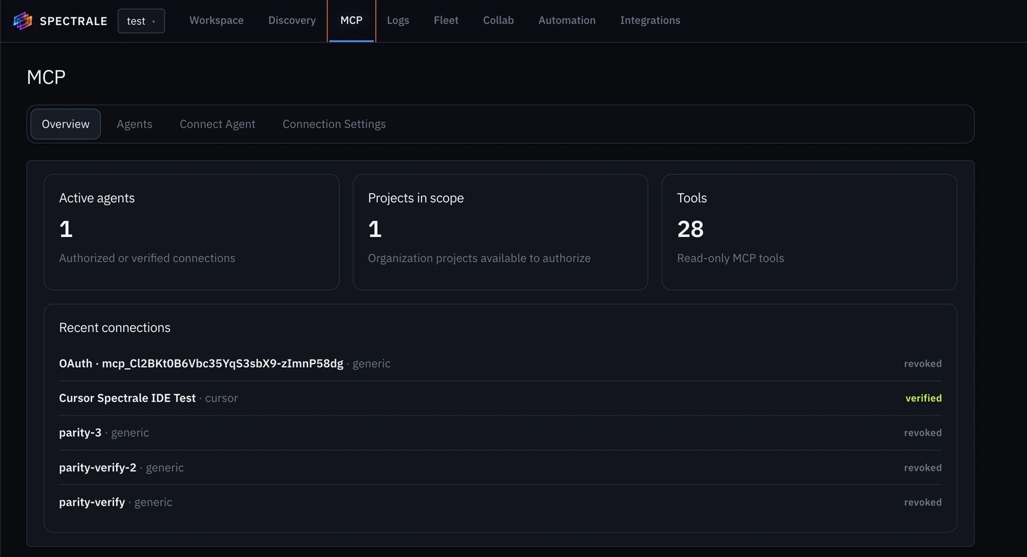Open Integrations in the top nav

pyautogui.click(x=650, y=20)
